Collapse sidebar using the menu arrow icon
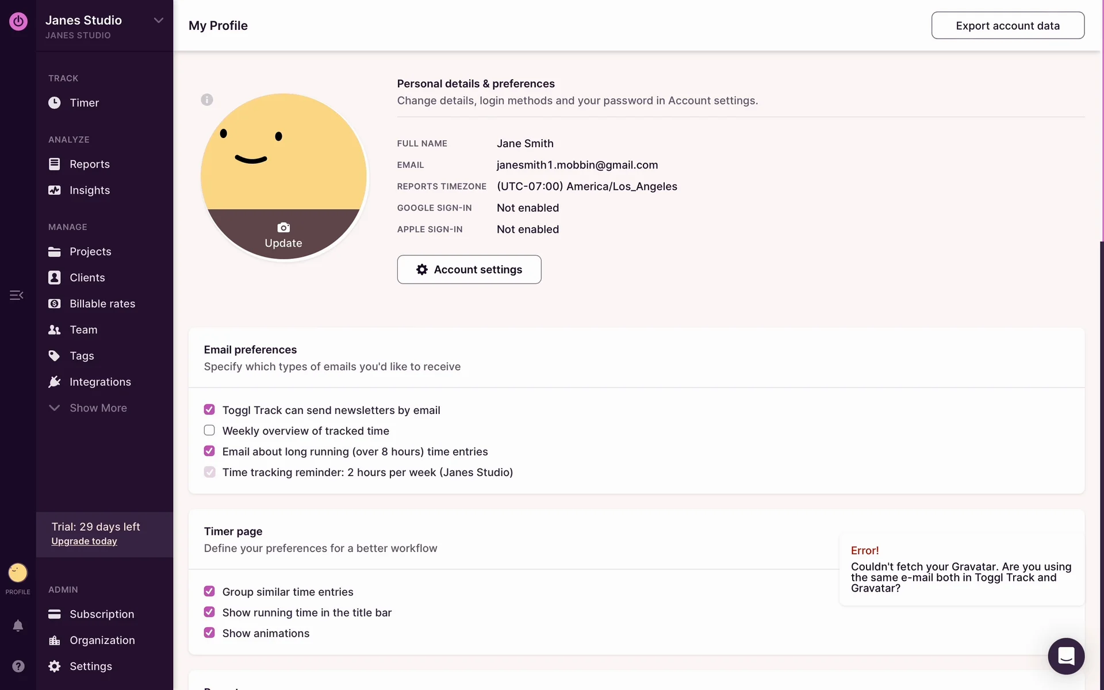1104x690 pixels. (x=16, y=295)
